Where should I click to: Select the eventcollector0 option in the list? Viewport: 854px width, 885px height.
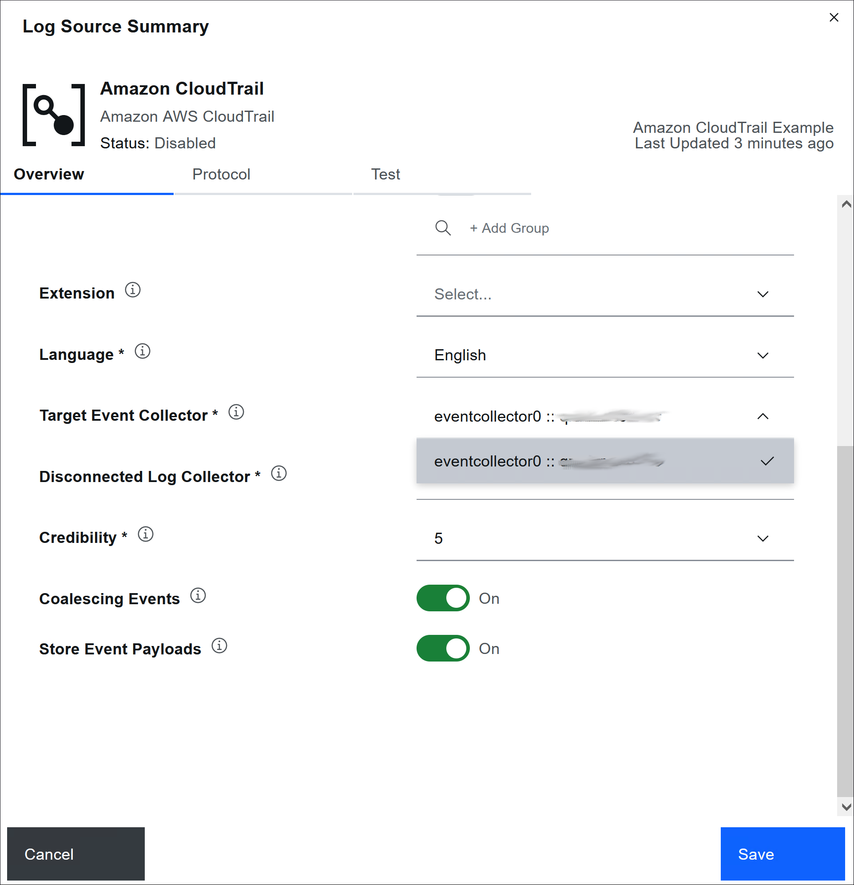click(605, 461)
